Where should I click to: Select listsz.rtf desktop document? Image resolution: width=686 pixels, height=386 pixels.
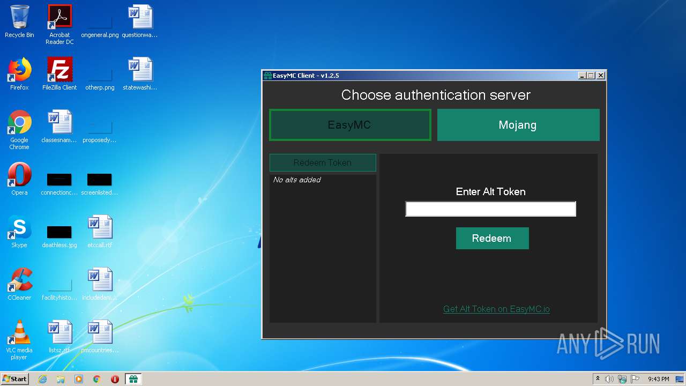coord(59,337)
